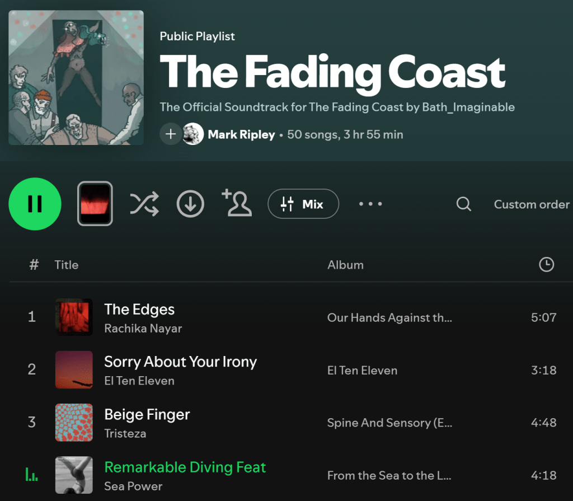
Task: Sort by the Title column header
Action: [67, 265]
